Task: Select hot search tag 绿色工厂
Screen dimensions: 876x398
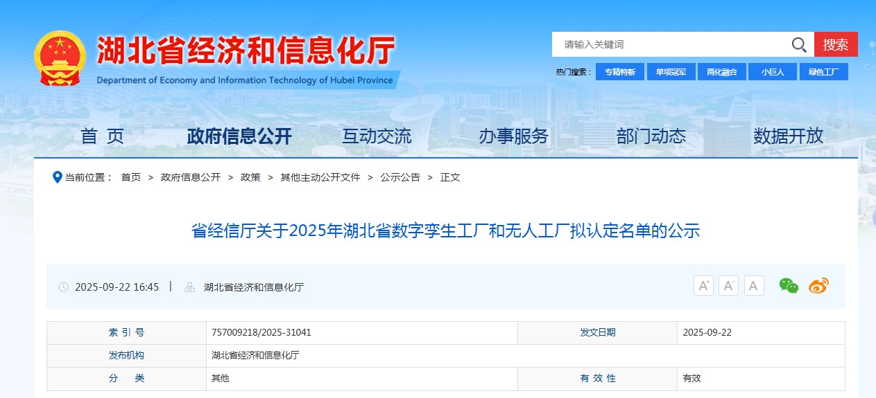Action: point(824,72)
